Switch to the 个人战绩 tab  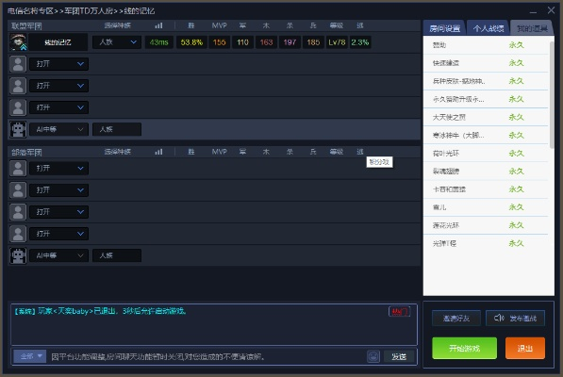click(488, 28)
